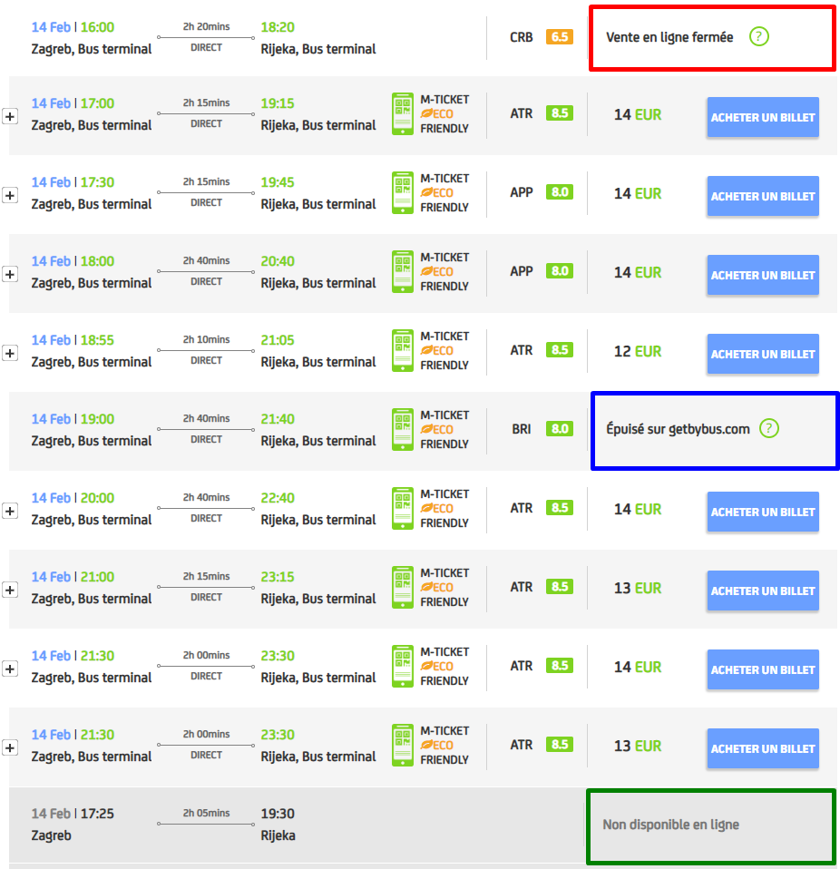Click the Vente en ligne fermée text
Image resolution: width=840 pixels, height=869 pixels.
pos(669,38)
